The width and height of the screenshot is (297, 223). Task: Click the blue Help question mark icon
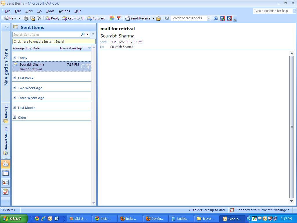pos(216,18)
